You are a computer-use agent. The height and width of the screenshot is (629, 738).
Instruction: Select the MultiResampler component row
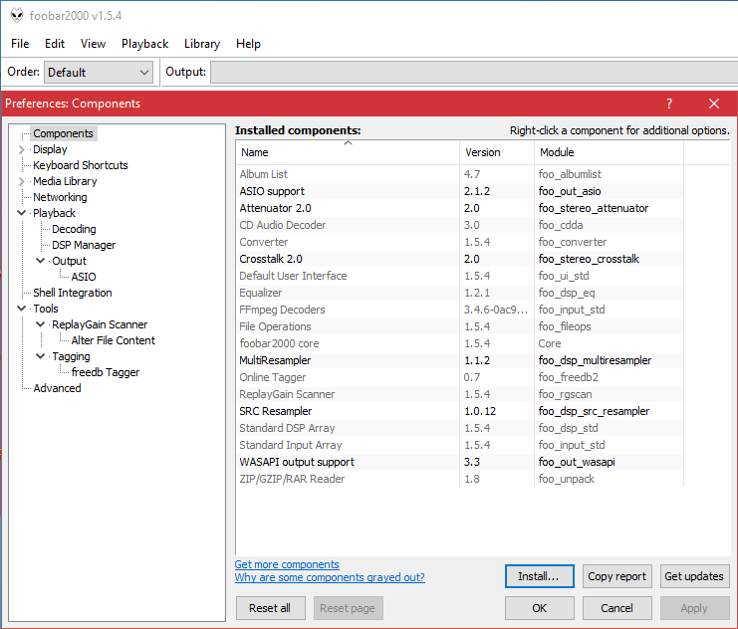[460, 360]
